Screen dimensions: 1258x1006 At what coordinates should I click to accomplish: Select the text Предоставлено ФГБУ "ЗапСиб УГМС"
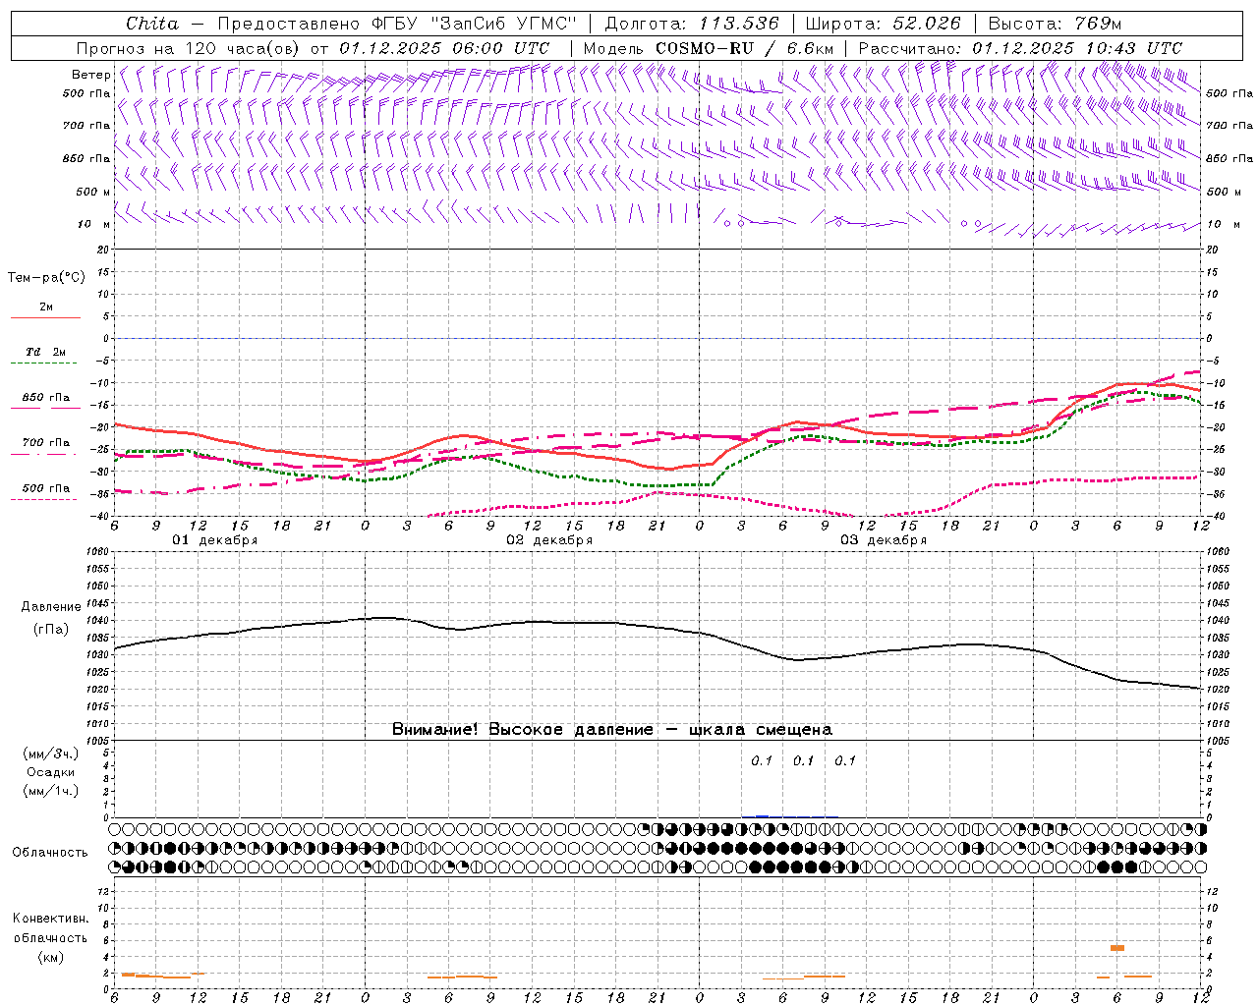(396, 24)
